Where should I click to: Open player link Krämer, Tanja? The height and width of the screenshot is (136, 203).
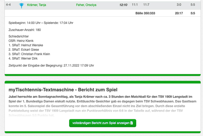36,5
